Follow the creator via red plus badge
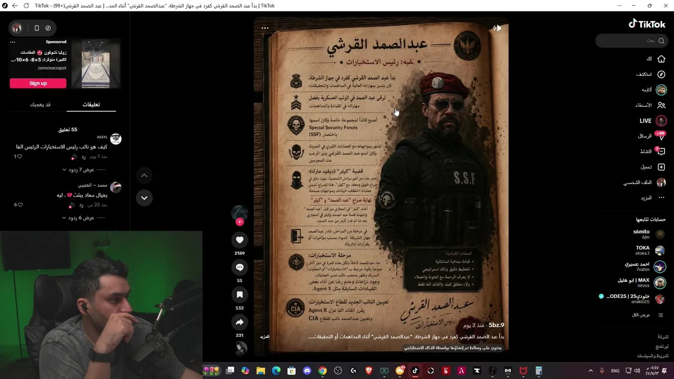 point(240,222)
